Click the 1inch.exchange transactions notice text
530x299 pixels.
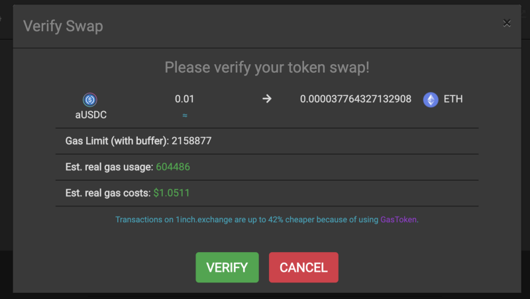coord(246,220)
